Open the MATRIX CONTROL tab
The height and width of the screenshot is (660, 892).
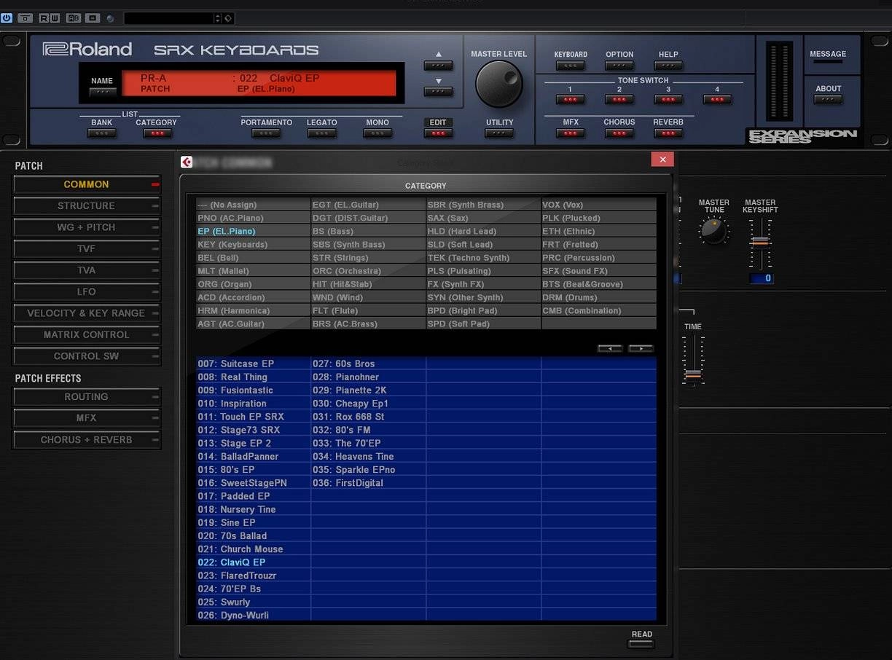[87, 335]
